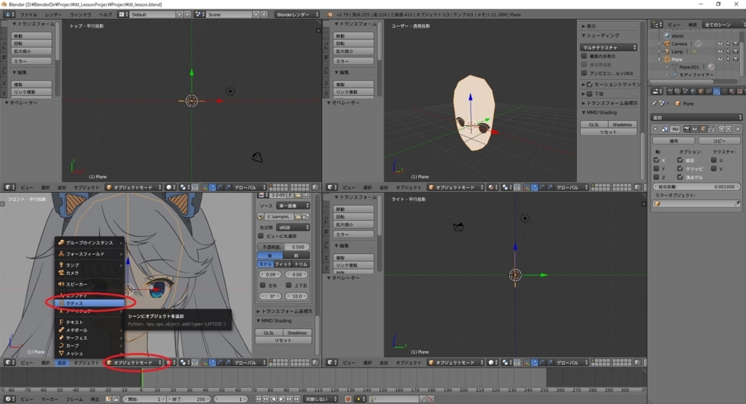The image size is (746, 404).
Task: Toggle 3D manipulator icon in front view header
Action: 204,363
